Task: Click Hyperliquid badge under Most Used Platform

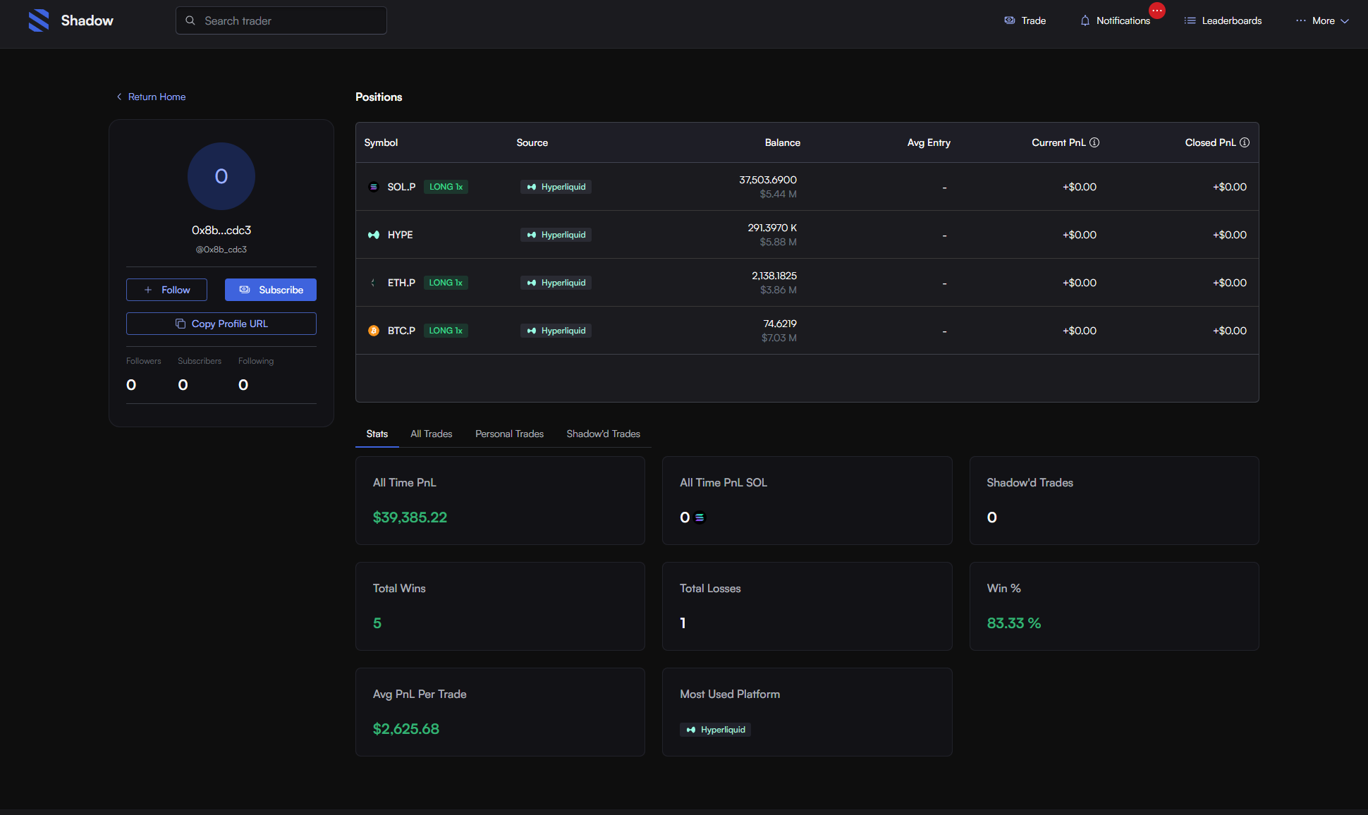Action: (x=716, y=730)
